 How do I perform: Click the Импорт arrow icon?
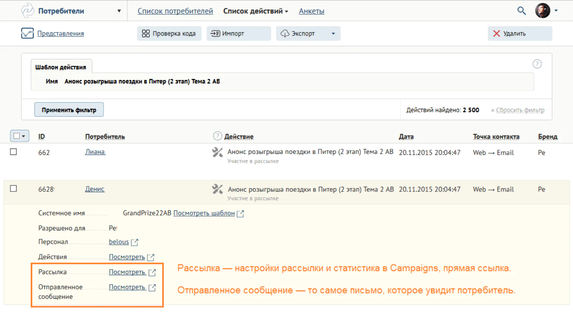(x=215, y=34)
